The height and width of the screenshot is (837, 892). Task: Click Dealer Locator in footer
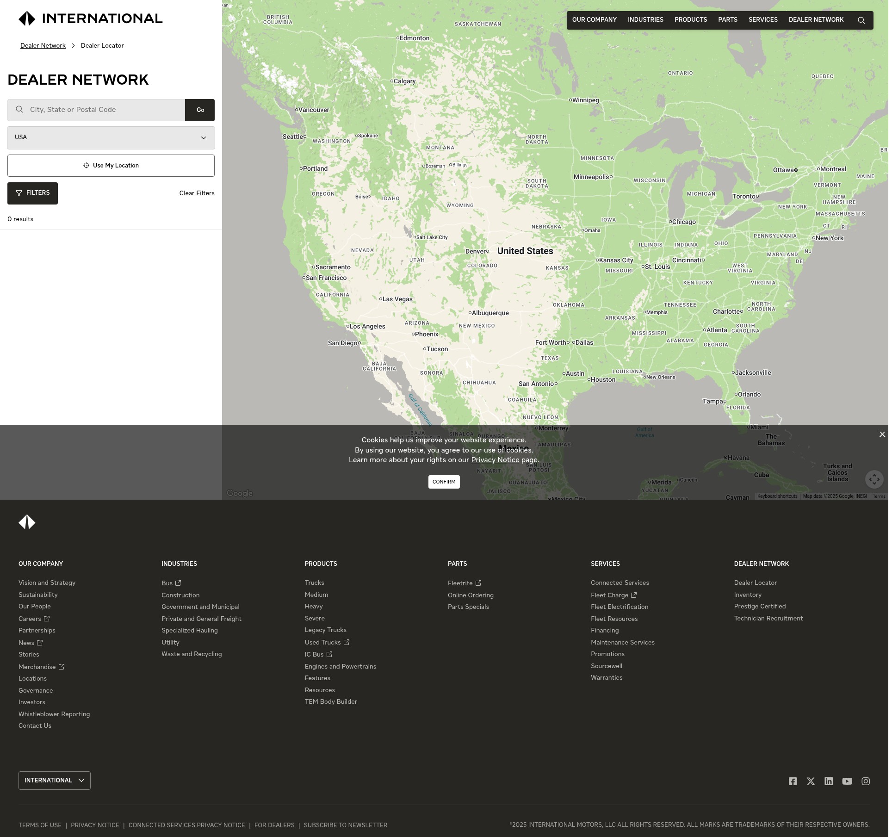pos(755,583)
